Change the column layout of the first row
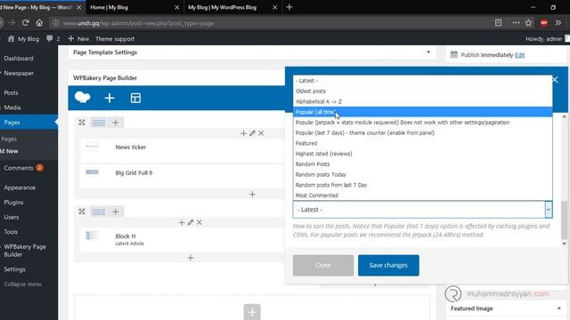The width and height of the screenshot is (570, 320). (98, 123)
